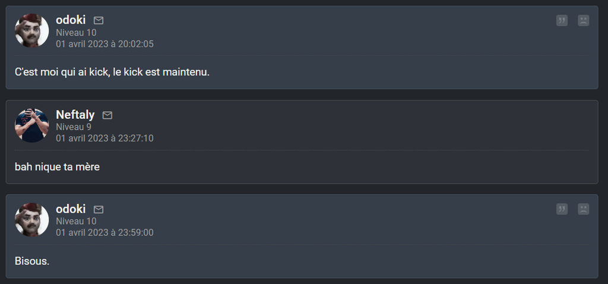
Task: Click odoki username on the 23:59:00 post
Action: pos(71,209)
